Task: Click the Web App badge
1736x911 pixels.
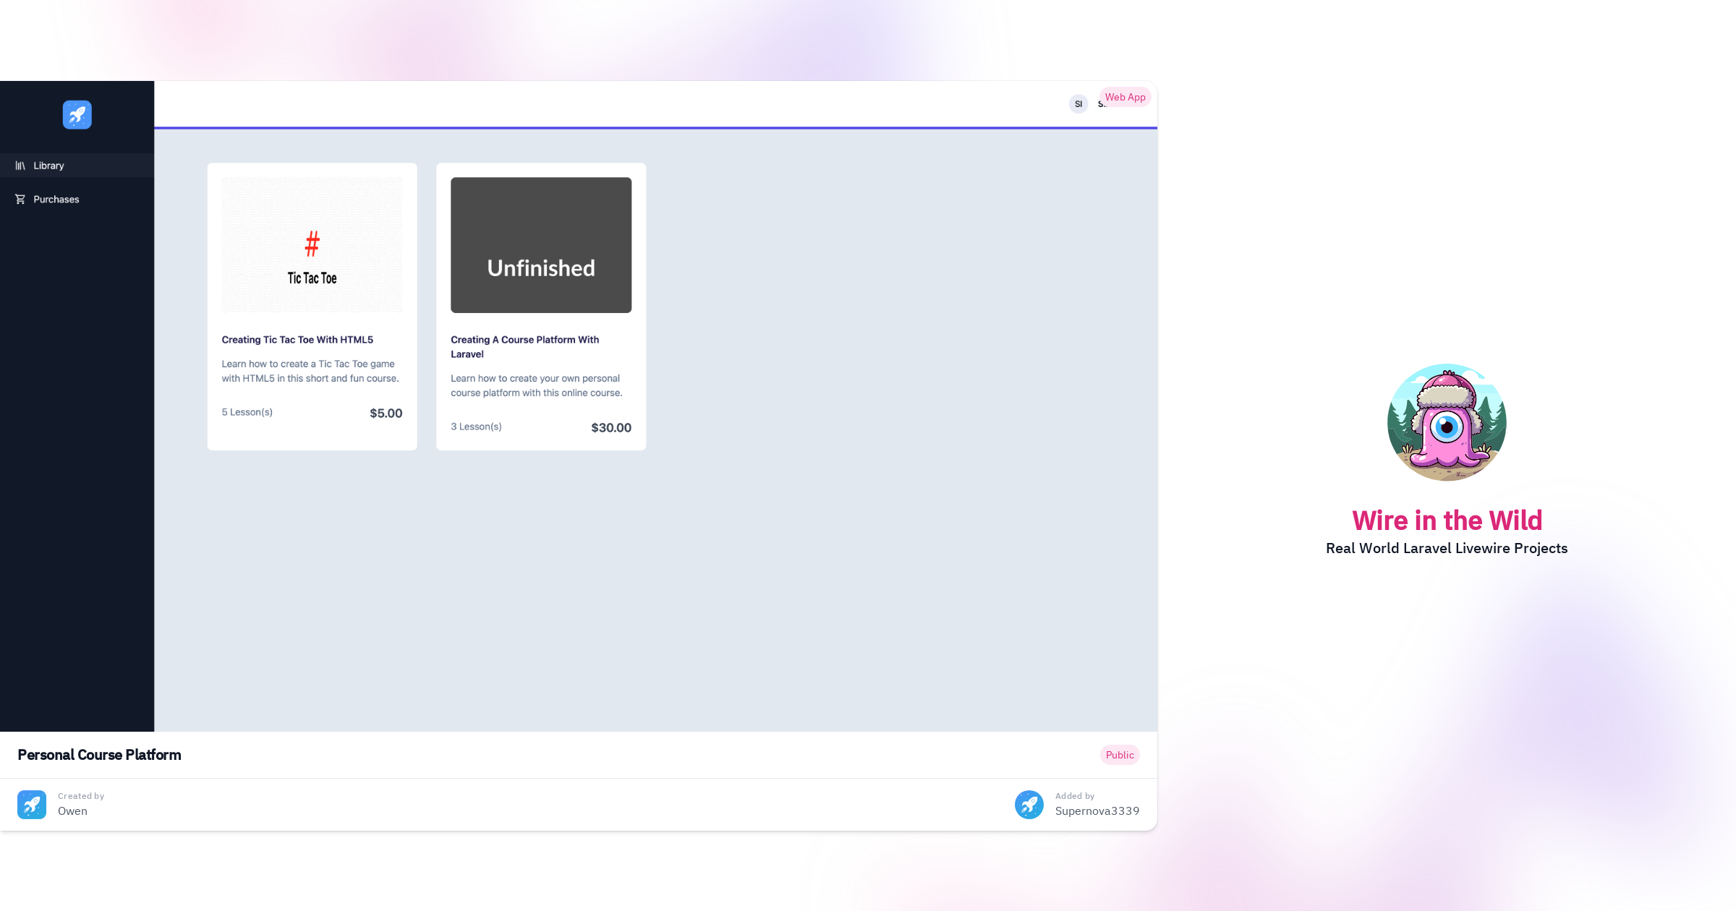Action: [1125, 97]
